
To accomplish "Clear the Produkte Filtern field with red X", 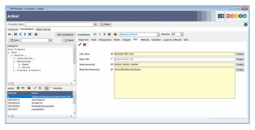I will click(95, 24).
